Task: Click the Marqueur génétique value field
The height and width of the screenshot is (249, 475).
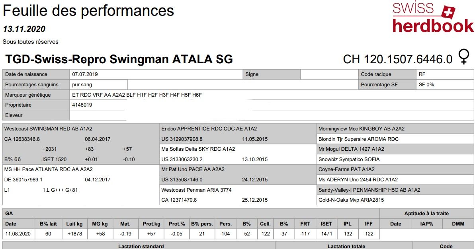Action: pos(137,95)
